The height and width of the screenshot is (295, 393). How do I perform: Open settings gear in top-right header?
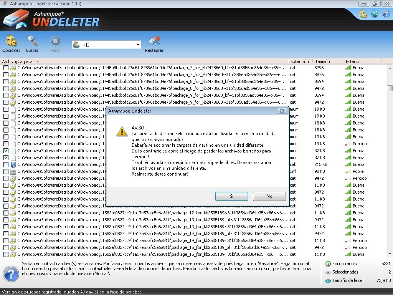pyautogui.click(x=363, y=14)
